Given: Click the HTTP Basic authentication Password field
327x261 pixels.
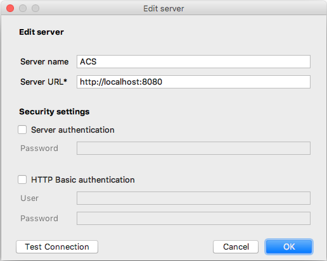Looking at the screenshot, I should click(x=193, y=218).
